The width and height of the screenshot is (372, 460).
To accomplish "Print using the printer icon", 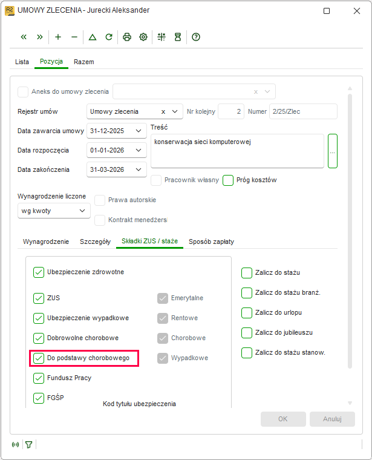I will click(x=127, y=37).
